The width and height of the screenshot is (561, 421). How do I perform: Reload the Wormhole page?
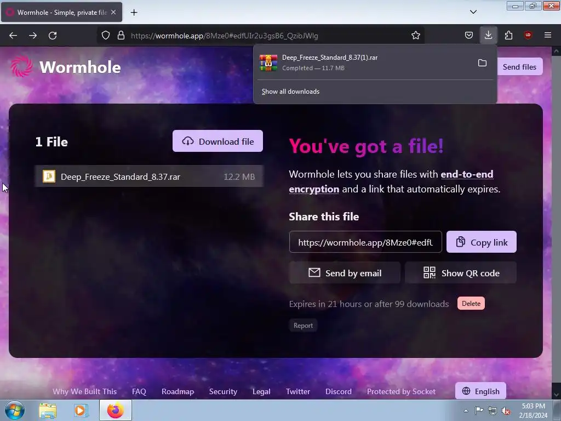tap(53, 36)
